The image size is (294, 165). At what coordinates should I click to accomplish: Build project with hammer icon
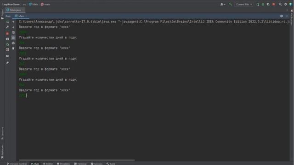click(230, 4)
